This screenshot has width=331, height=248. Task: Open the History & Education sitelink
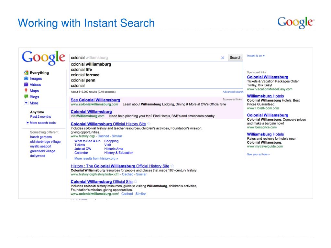[x=119, y=153]
